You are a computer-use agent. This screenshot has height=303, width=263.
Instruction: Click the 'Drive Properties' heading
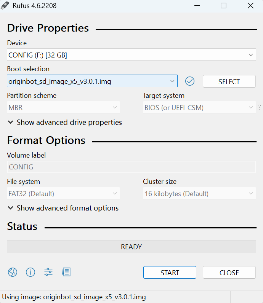pos(48,28)
